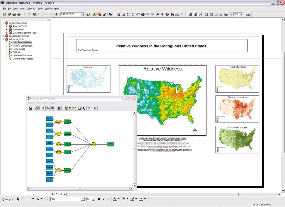The width and height of the screenshot is (285, 207).
Task: Save the map in ArcMap toolbar
Action: [x=14, y=14]
